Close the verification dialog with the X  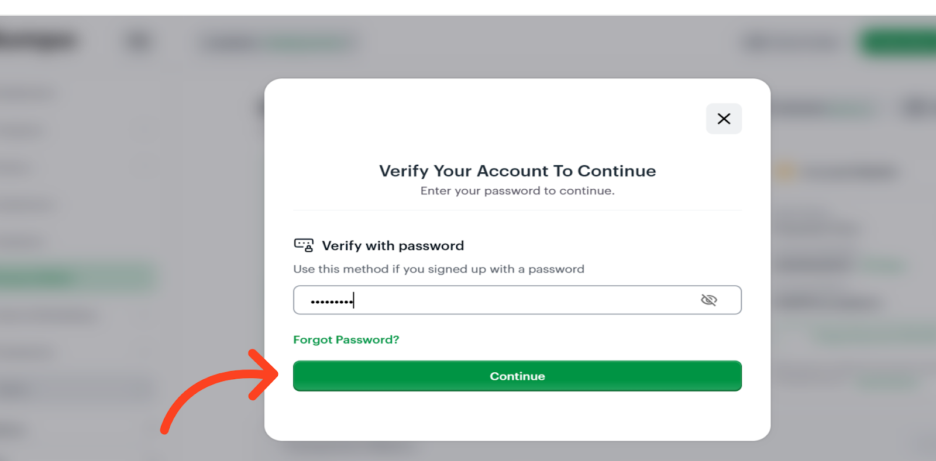tap(724, 119)
